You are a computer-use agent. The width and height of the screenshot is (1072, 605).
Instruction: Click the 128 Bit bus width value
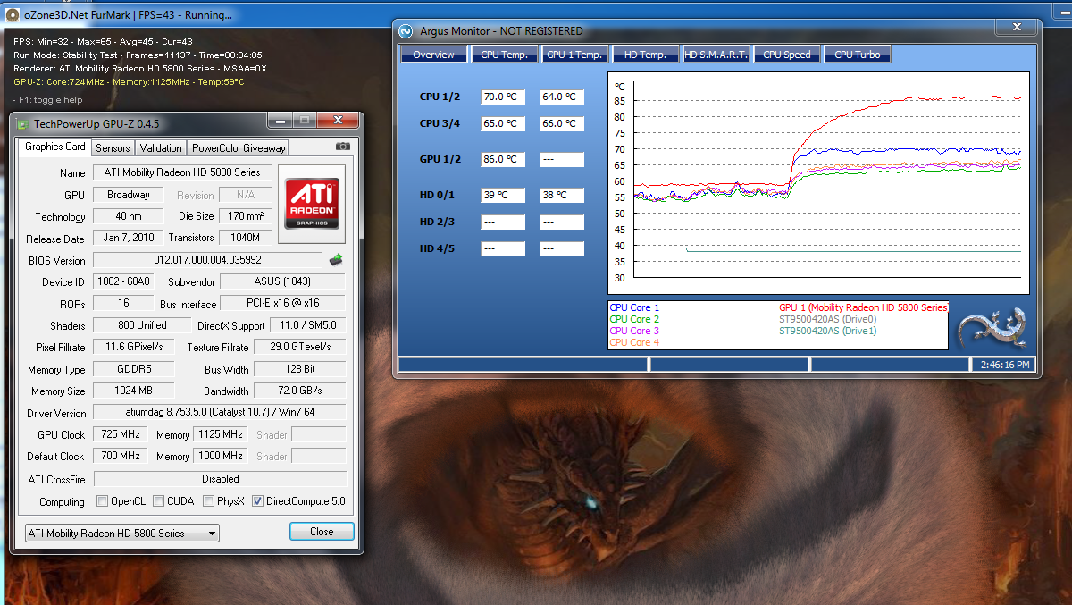[x=300, y=370]
